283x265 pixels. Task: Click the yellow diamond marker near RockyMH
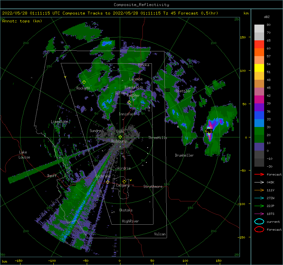coord(84,82)
